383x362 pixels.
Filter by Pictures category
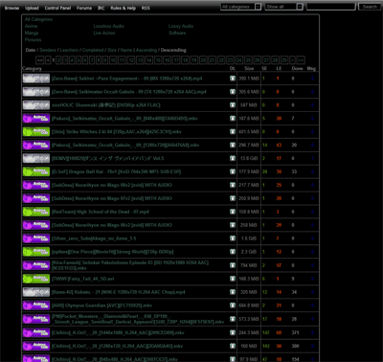coord(34,40)
